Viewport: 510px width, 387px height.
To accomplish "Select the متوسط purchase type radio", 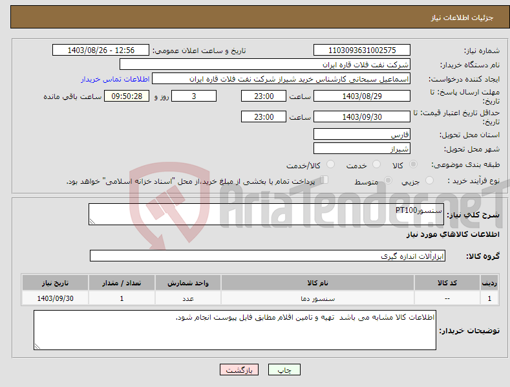I will [388, 180].
